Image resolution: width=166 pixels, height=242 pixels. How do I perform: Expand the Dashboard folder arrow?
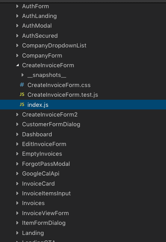click(x=17, y=134)
